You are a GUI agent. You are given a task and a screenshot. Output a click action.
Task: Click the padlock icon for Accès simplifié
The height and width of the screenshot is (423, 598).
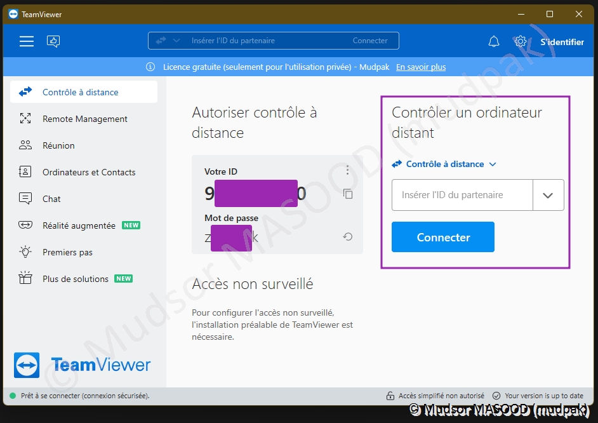click(x=390, y=396)
